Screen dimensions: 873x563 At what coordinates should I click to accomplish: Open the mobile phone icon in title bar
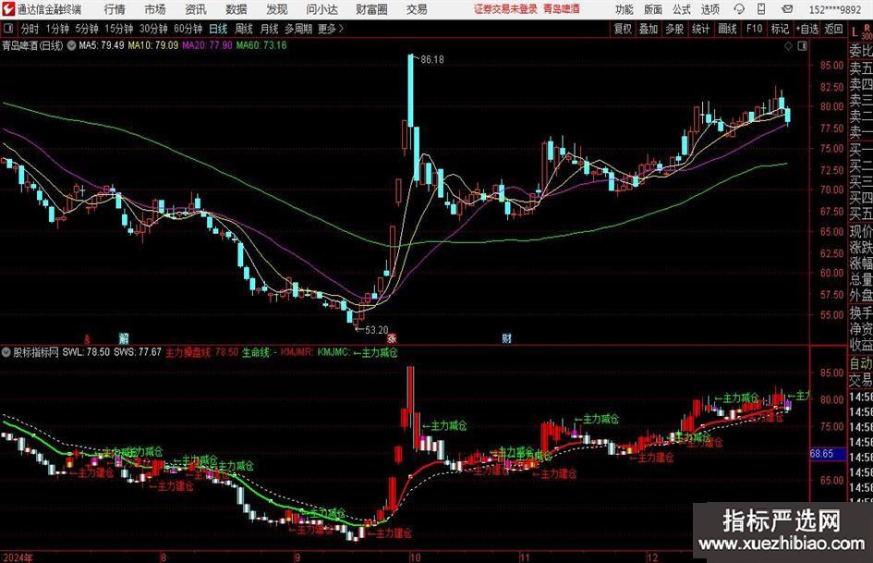click(x=761, y=9)
